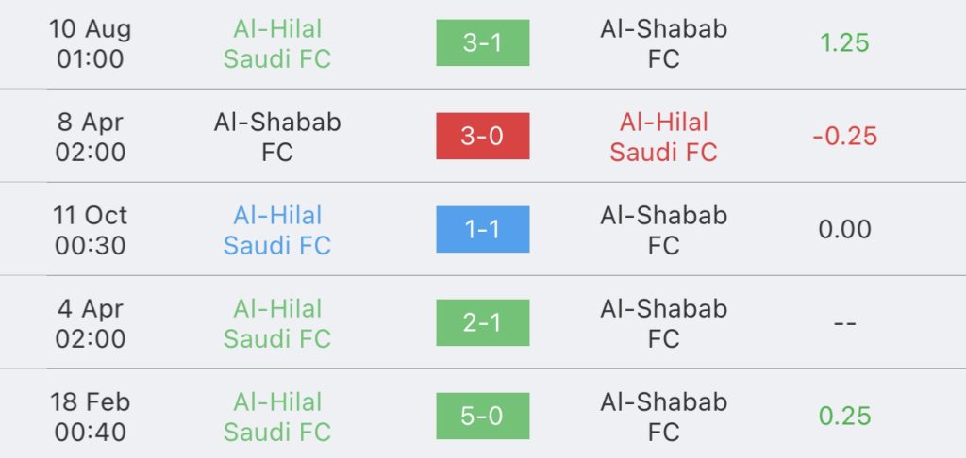This screenshot has height=458, width=966.
Task: Select Al-Shabab FC in 11 Oct match
Action: click(x=663, y=230)
